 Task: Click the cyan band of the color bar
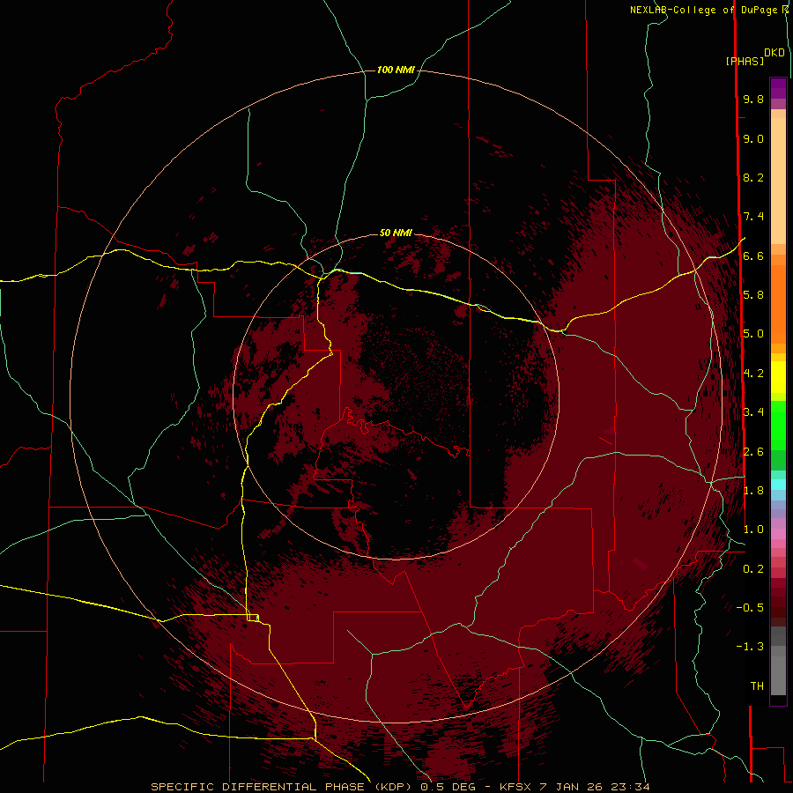coord(778,485)
